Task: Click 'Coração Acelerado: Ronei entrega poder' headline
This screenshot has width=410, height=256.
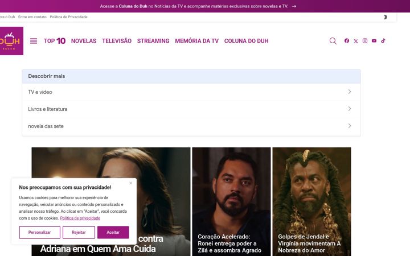Action: click(229, 243)
